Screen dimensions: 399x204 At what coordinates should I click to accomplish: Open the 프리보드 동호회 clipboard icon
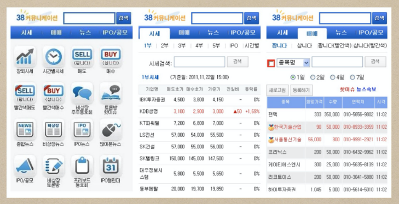(x=82, y=166)
